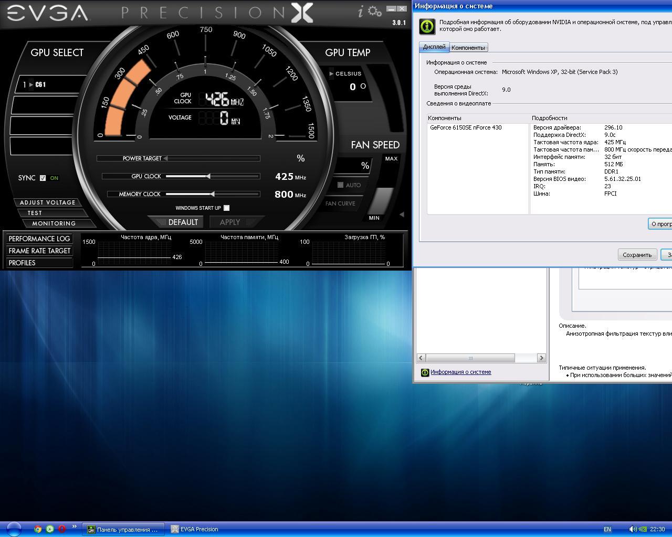Screen dimensions: 672x537
Task: Click the horizontal scrollbar thumb
Action: point(470,358)
